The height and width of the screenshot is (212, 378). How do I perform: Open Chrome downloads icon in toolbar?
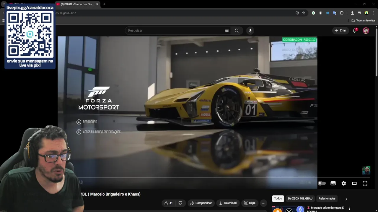pos(352,13)
